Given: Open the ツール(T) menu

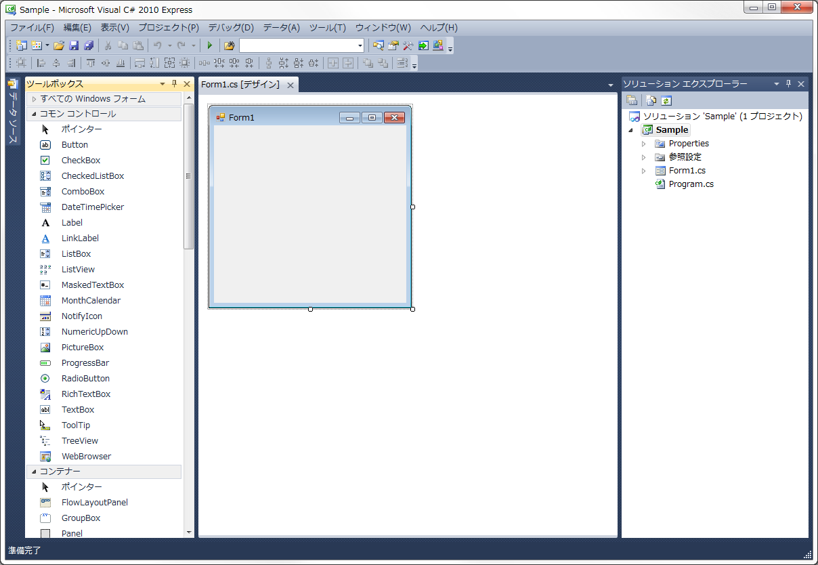Looking at the screenshot, I should pos(328,28).
